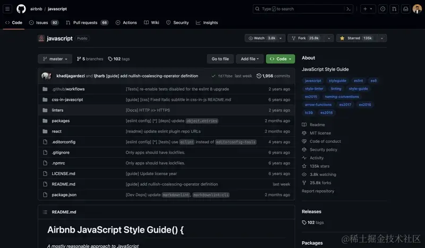Image resolution: width=425 pixels, height=248 pixels.
Task: Open the Releases heading link
Action: coord(311,211)
